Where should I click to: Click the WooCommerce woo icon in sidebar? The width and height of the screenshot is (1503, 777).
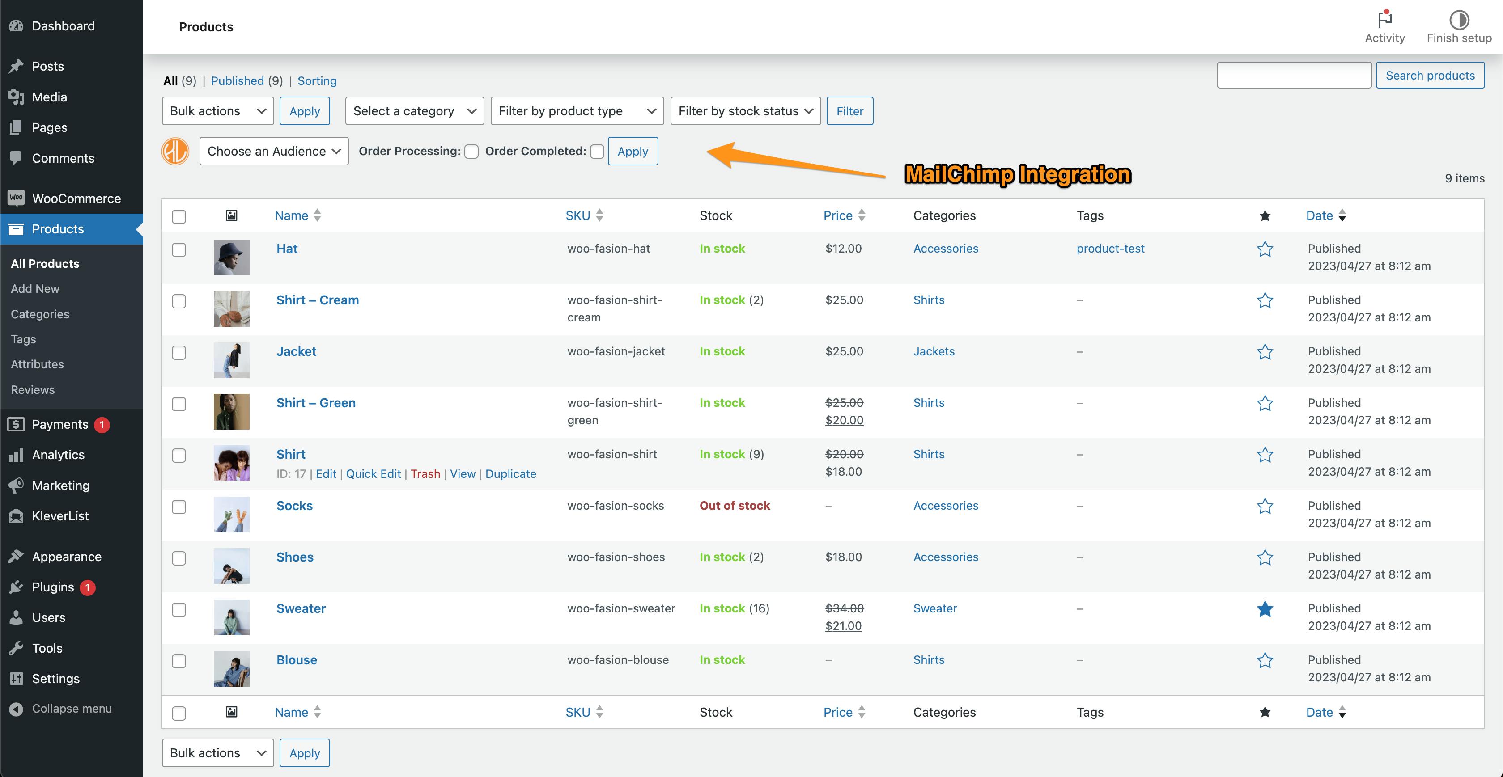click(x=17, y=198)
